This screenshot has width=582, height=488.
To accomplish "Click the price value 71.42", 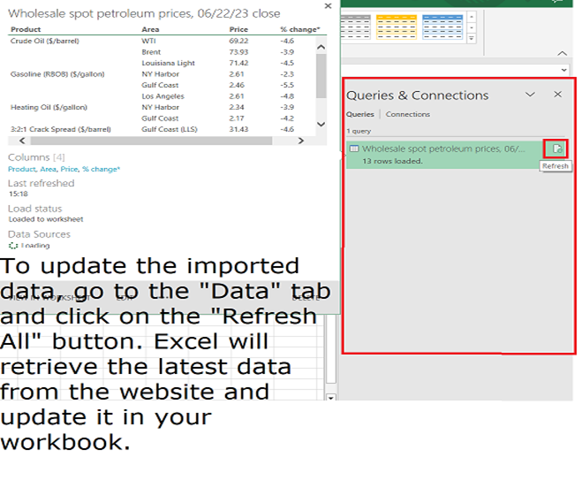I will coord(238,63).
